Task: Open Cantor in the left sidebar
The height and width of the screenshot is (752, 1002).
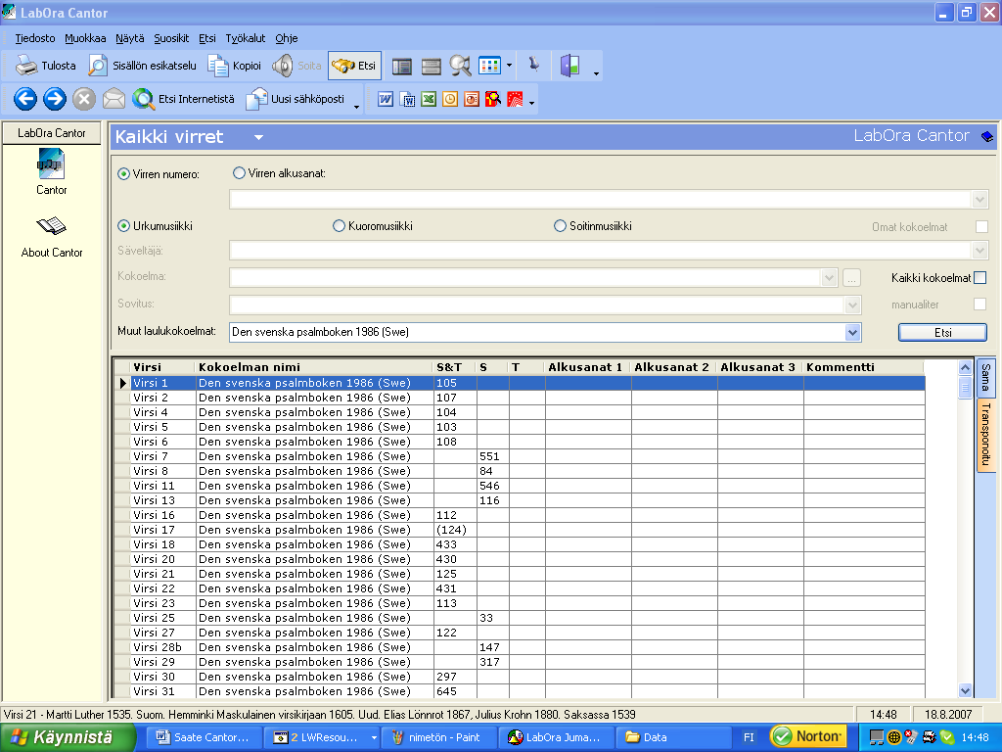Action: point(52,171)
